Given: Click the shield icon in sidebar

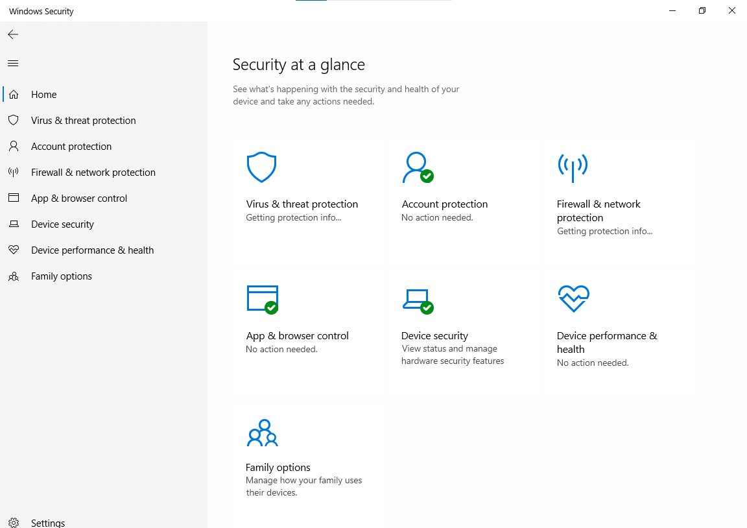Looking at the screenshot, I should (14, 120).
